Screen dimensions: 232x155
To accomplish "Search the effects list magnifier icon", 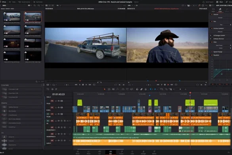I will pos(36,81).
